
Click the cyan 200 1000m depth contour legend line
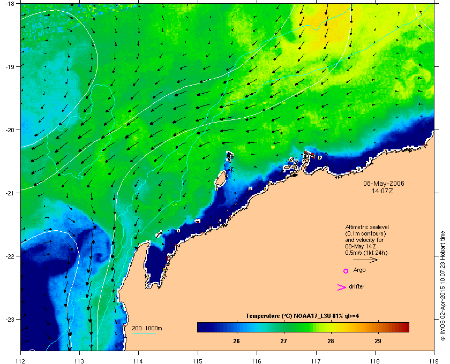tap(144, 333)
